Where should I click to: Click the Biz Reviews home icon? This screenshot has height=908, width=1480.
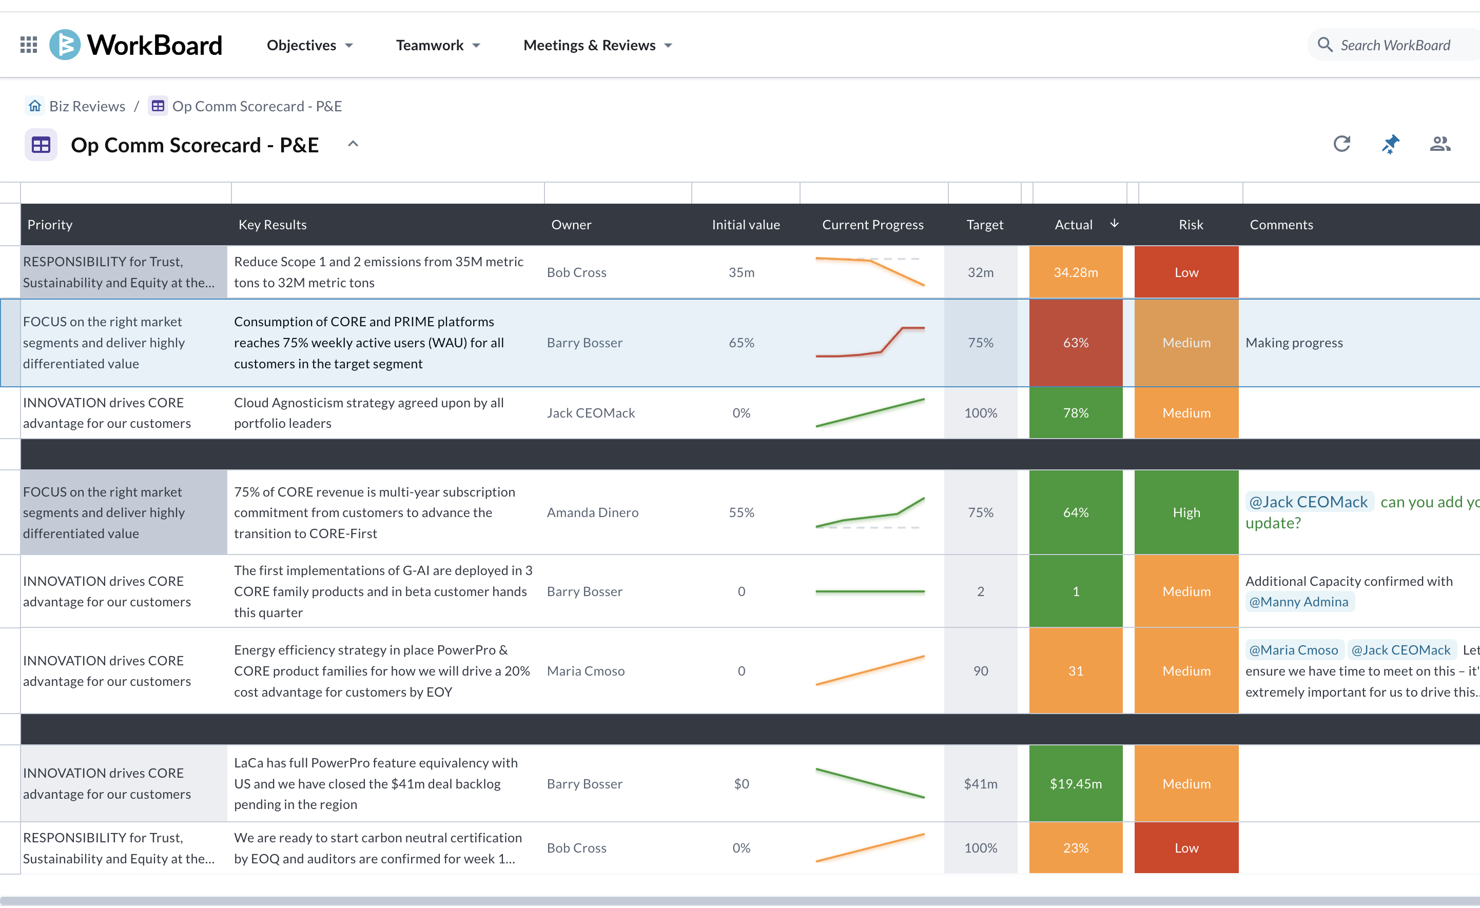point(35,106)
